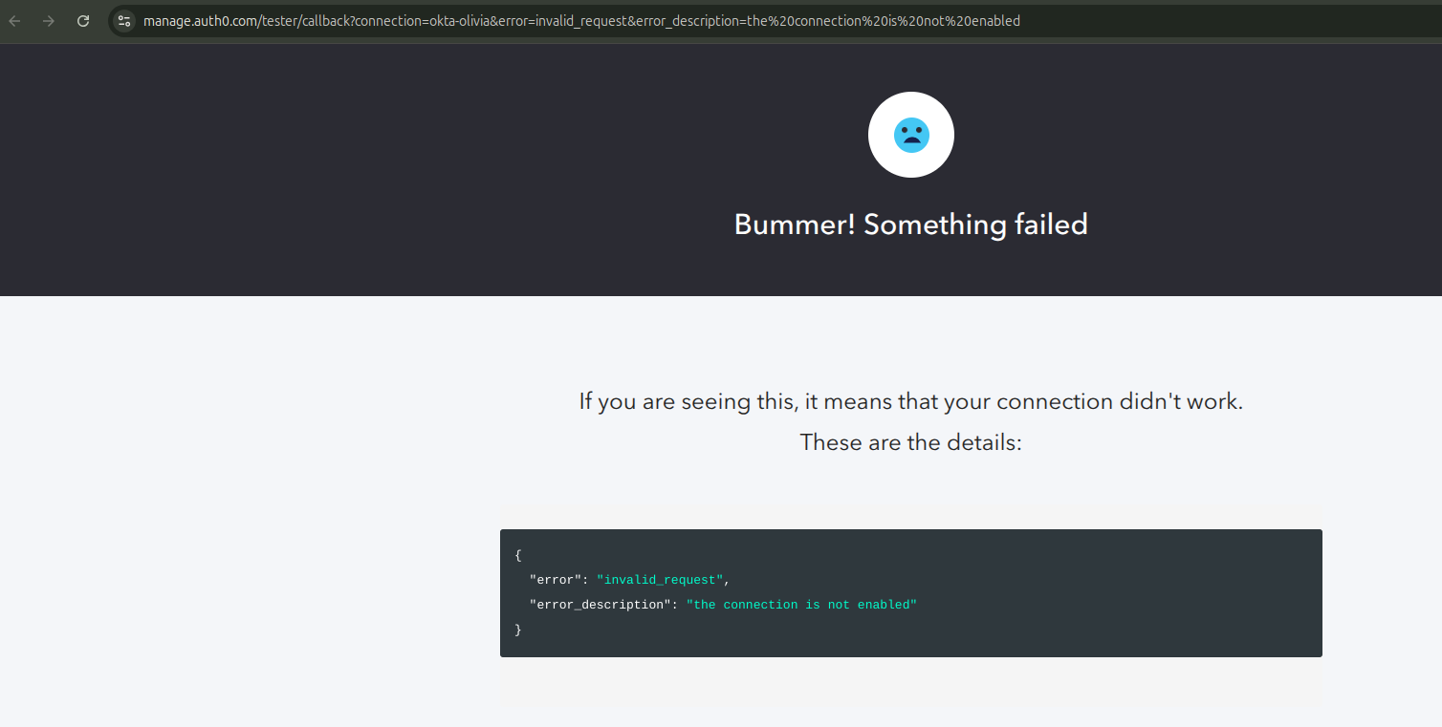Screen dimensions: 1442x727
Task: Open the site information icon in address bar
Action: tap(124, 20)
